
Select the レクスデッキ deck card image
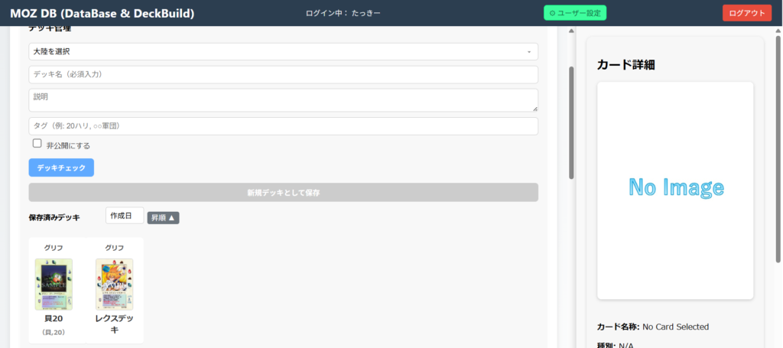114,285
